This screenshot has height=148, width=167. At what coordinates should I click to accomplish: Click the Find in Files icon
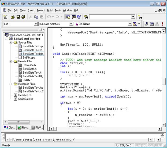click(86, 17)
